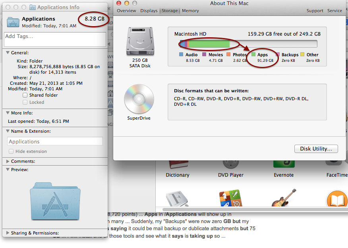Open the iBooks app icon
Viewport: 348px width, 248px height.
pyautogui.click(x=337, y=198)
